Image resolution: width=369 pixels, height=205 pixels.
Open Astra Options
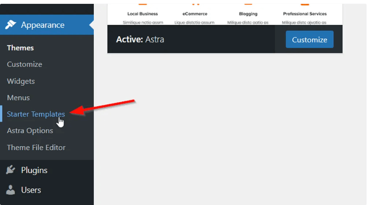pos(30,130)
